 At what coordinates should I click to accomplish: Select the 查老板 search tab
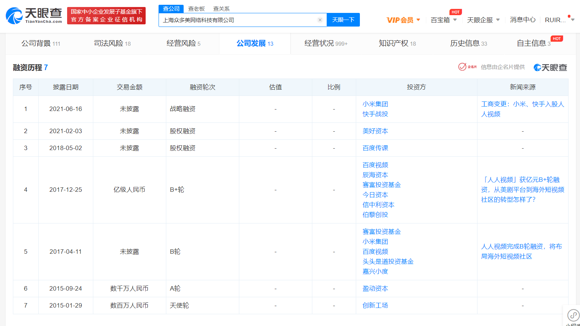click(x=196, y=8)
